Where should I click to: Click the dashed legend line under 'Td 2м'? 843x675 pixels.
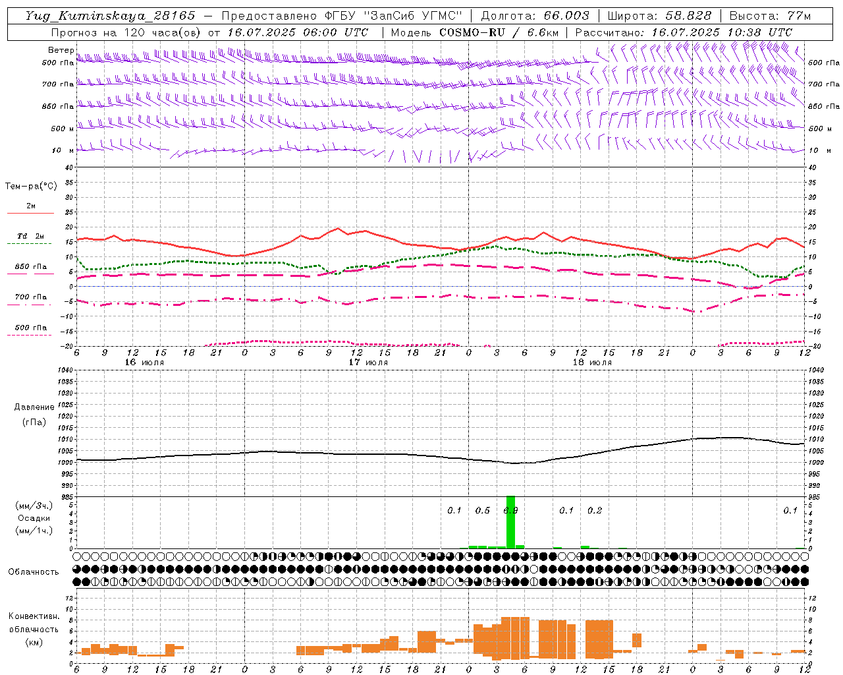point(30,244)
